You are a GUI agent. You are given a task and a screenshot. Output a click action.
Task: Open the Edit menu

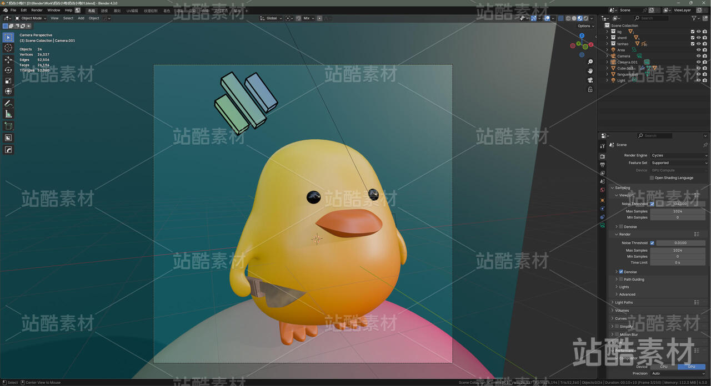pos(23,10)
